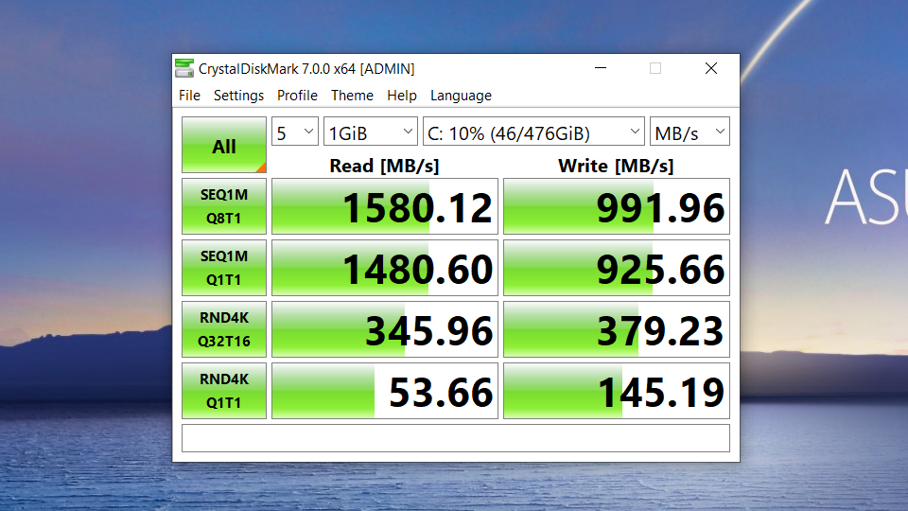Minimize the CrystalDiskMark window
Screen dimensions: 908x511
(601, 68)
